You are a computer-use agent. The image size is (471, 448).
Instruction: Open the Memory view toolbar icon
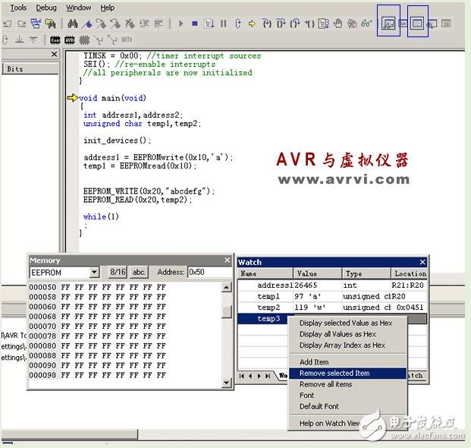[x=416, y=24]
